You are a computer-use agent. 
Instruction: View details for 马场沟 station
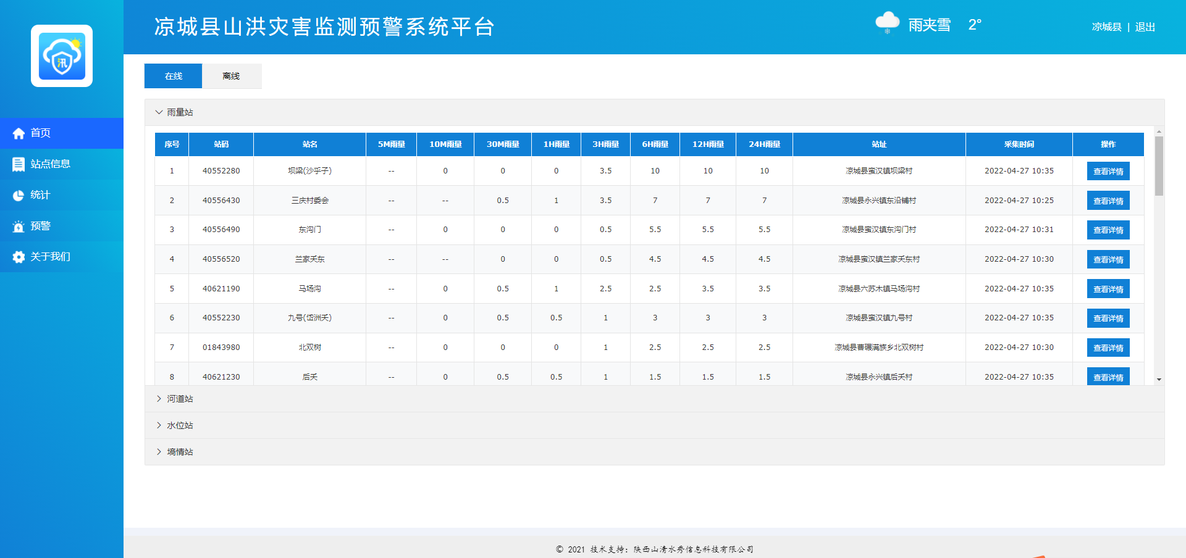1108,289
